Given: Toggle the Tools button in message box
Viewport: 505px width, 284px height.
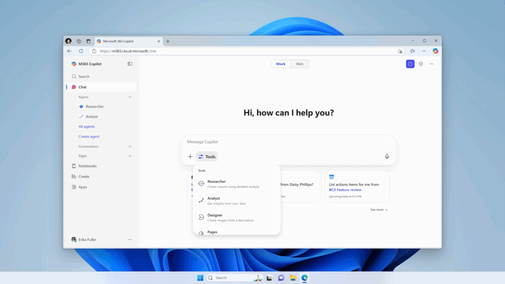Looking at the screenshot, I should tap(207, 157).
